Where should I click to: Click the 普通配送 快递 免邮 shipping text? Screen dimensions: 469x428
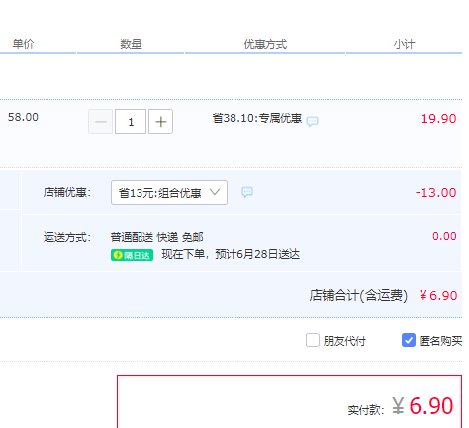(156, 237)
